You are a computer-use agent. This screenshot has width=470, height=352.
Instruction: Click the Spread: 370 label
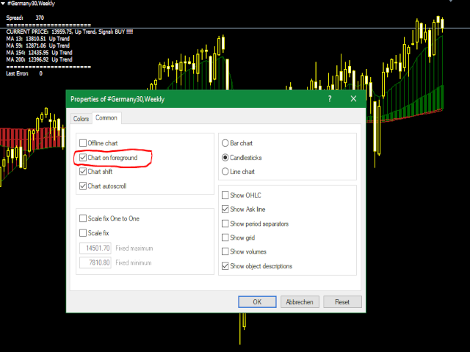25,18
